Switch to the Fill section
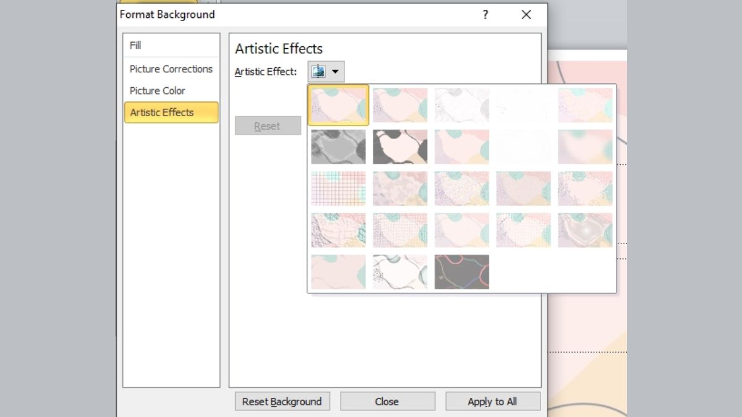 click(x=134, y=45)
